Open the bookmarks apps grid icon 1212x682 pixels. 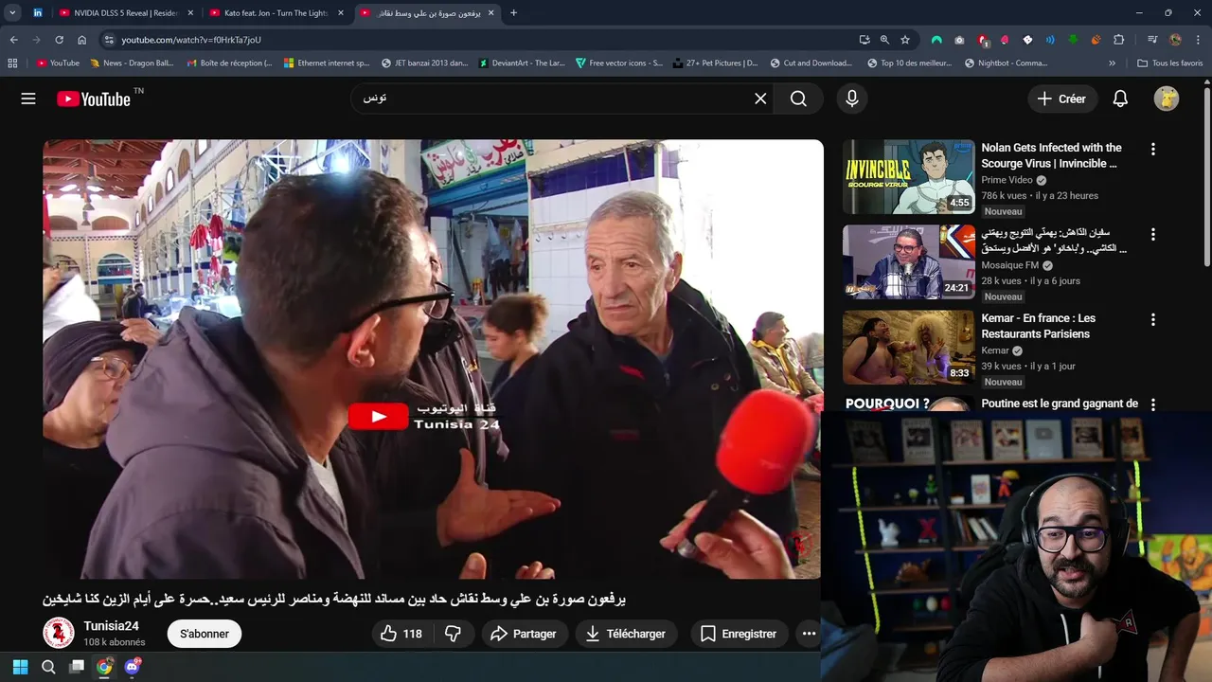tap(12, 63)
